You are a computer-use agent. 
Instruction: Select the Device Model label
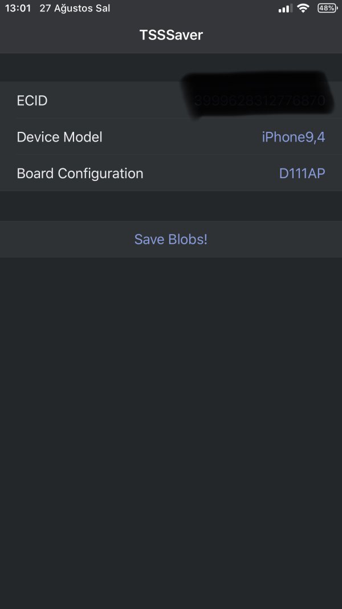(x=59, y=137)
